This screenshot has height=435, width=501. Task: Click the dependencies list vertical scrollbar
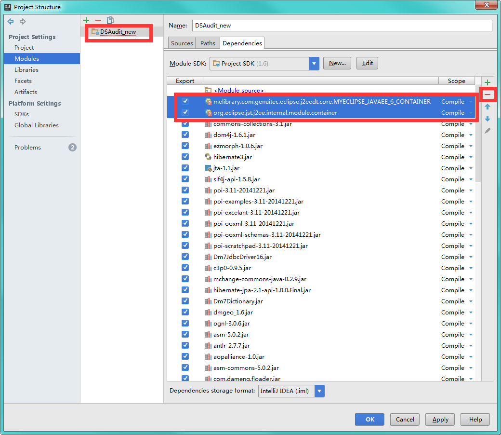(478, 135)
